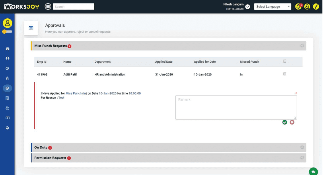
Task: Toggle the switch under the sidebar avatar
Action: tap(7, 32)
